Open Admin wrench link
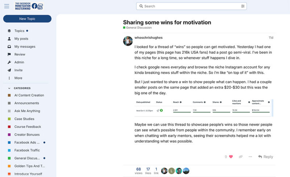The width and height of the screenshot is (290, 177). tap(19, 62)
